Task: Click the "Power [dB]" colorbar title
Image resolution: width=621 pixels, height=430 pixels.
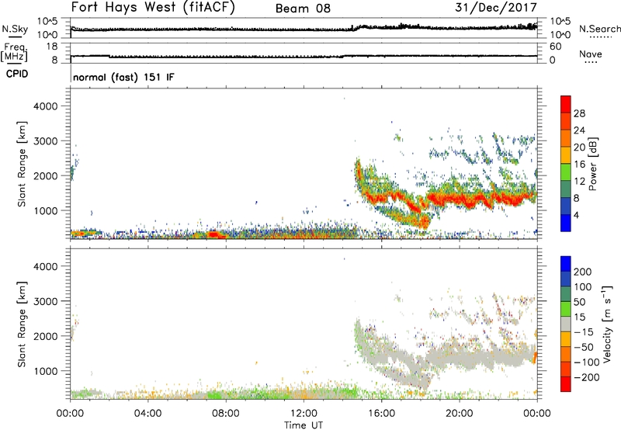Action: pos(592,164)
